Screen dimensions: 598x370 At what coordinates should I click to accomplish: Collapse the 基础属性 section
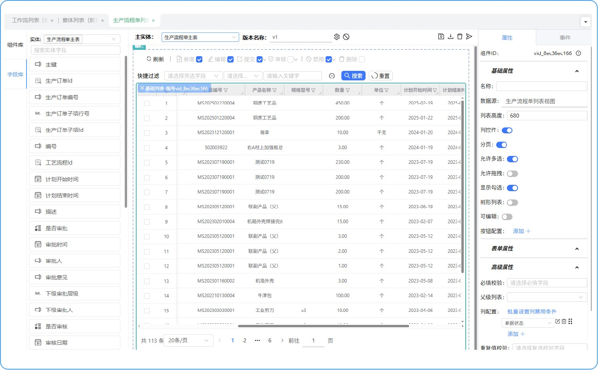pos(577,71)
